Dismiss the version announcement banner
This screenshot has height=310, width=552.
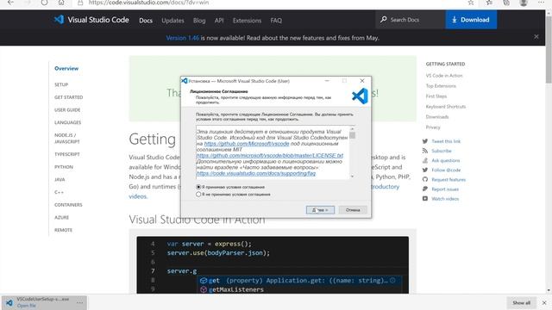(536, 36)
